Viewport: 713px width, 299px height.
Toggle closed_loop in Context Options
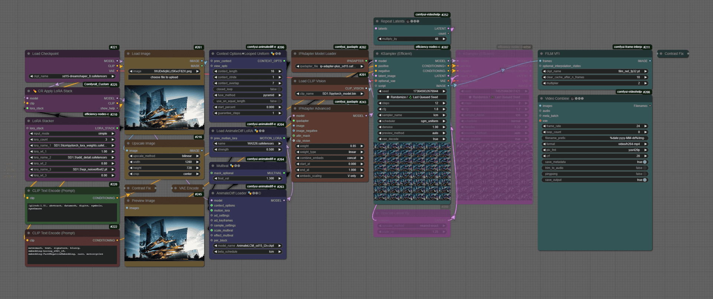279,89
